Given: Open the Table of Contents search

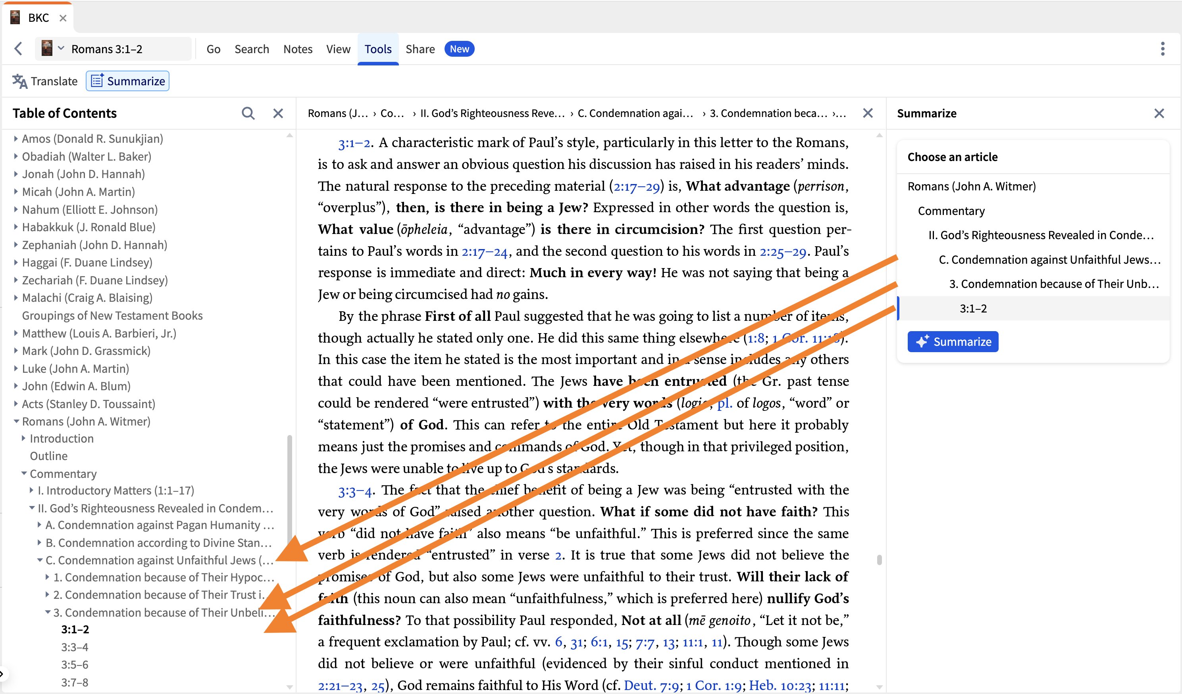Looking at the screenshot, I should point(248,113).
